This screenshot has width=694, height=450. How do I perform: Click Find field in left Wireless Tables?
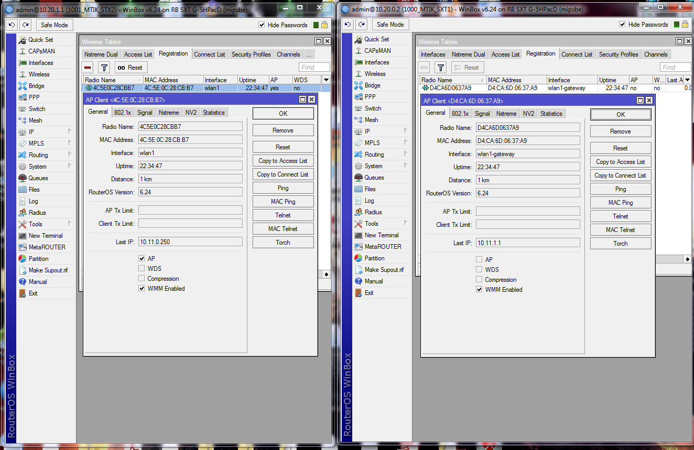pos(315,67)
